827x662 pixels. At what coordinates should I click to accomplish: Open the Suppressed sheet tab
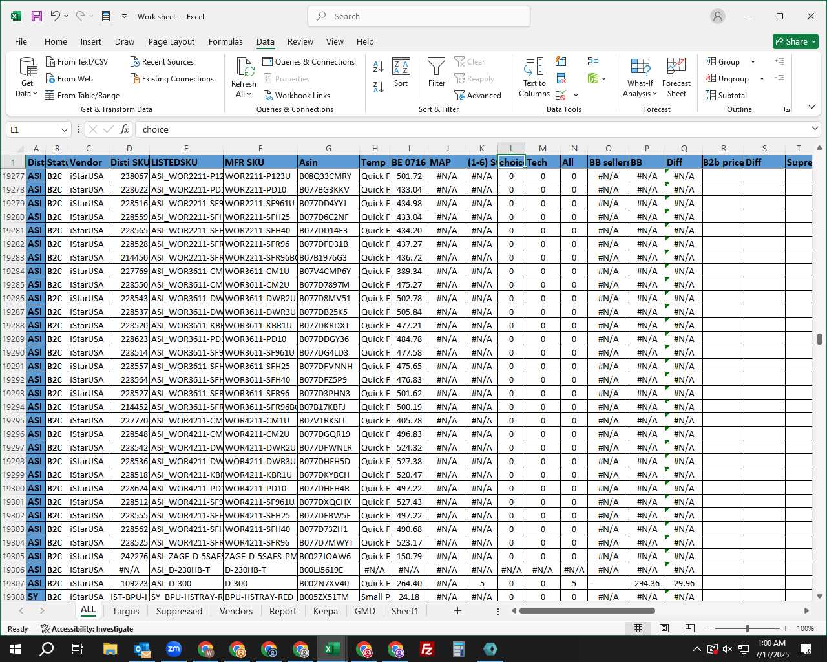coord(179,611)
